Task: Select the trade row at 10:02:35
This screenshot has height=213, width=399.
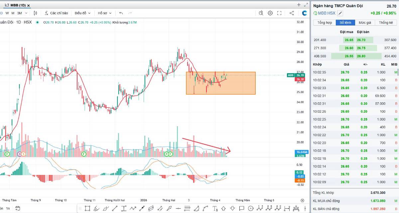Action: tap(355, 72)
